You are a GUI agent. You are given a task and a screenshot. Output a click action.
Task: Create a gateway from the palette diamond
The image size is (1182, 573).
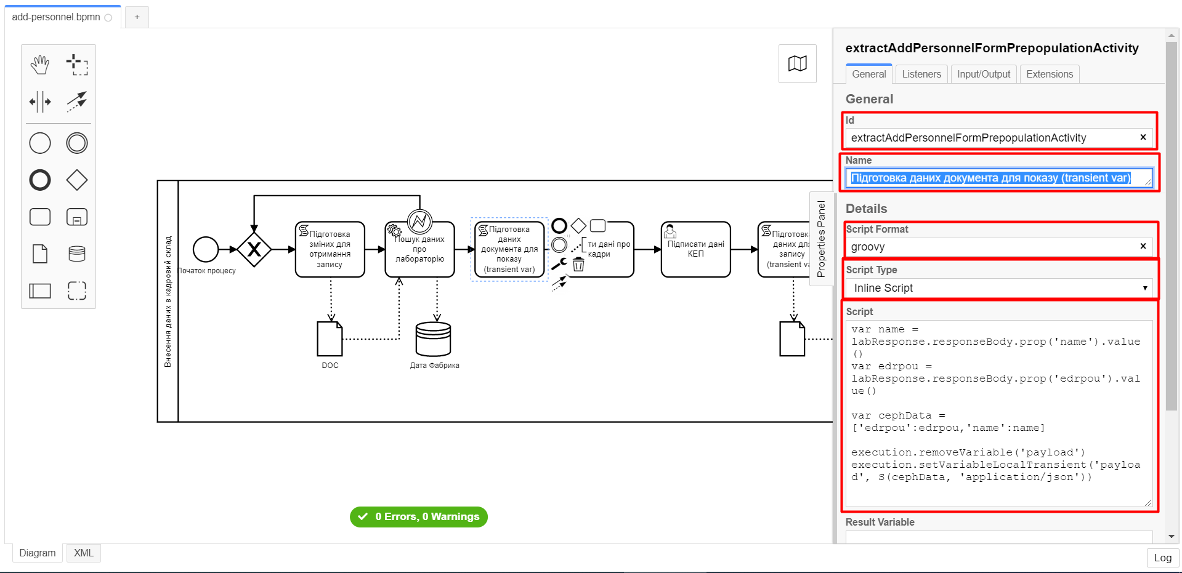pos(77,180)
